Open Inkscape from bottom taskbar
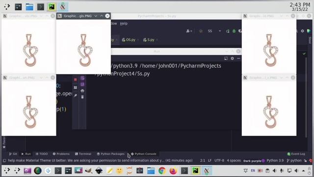The height and width of the screenshot is (177, 314). [99, 171]
